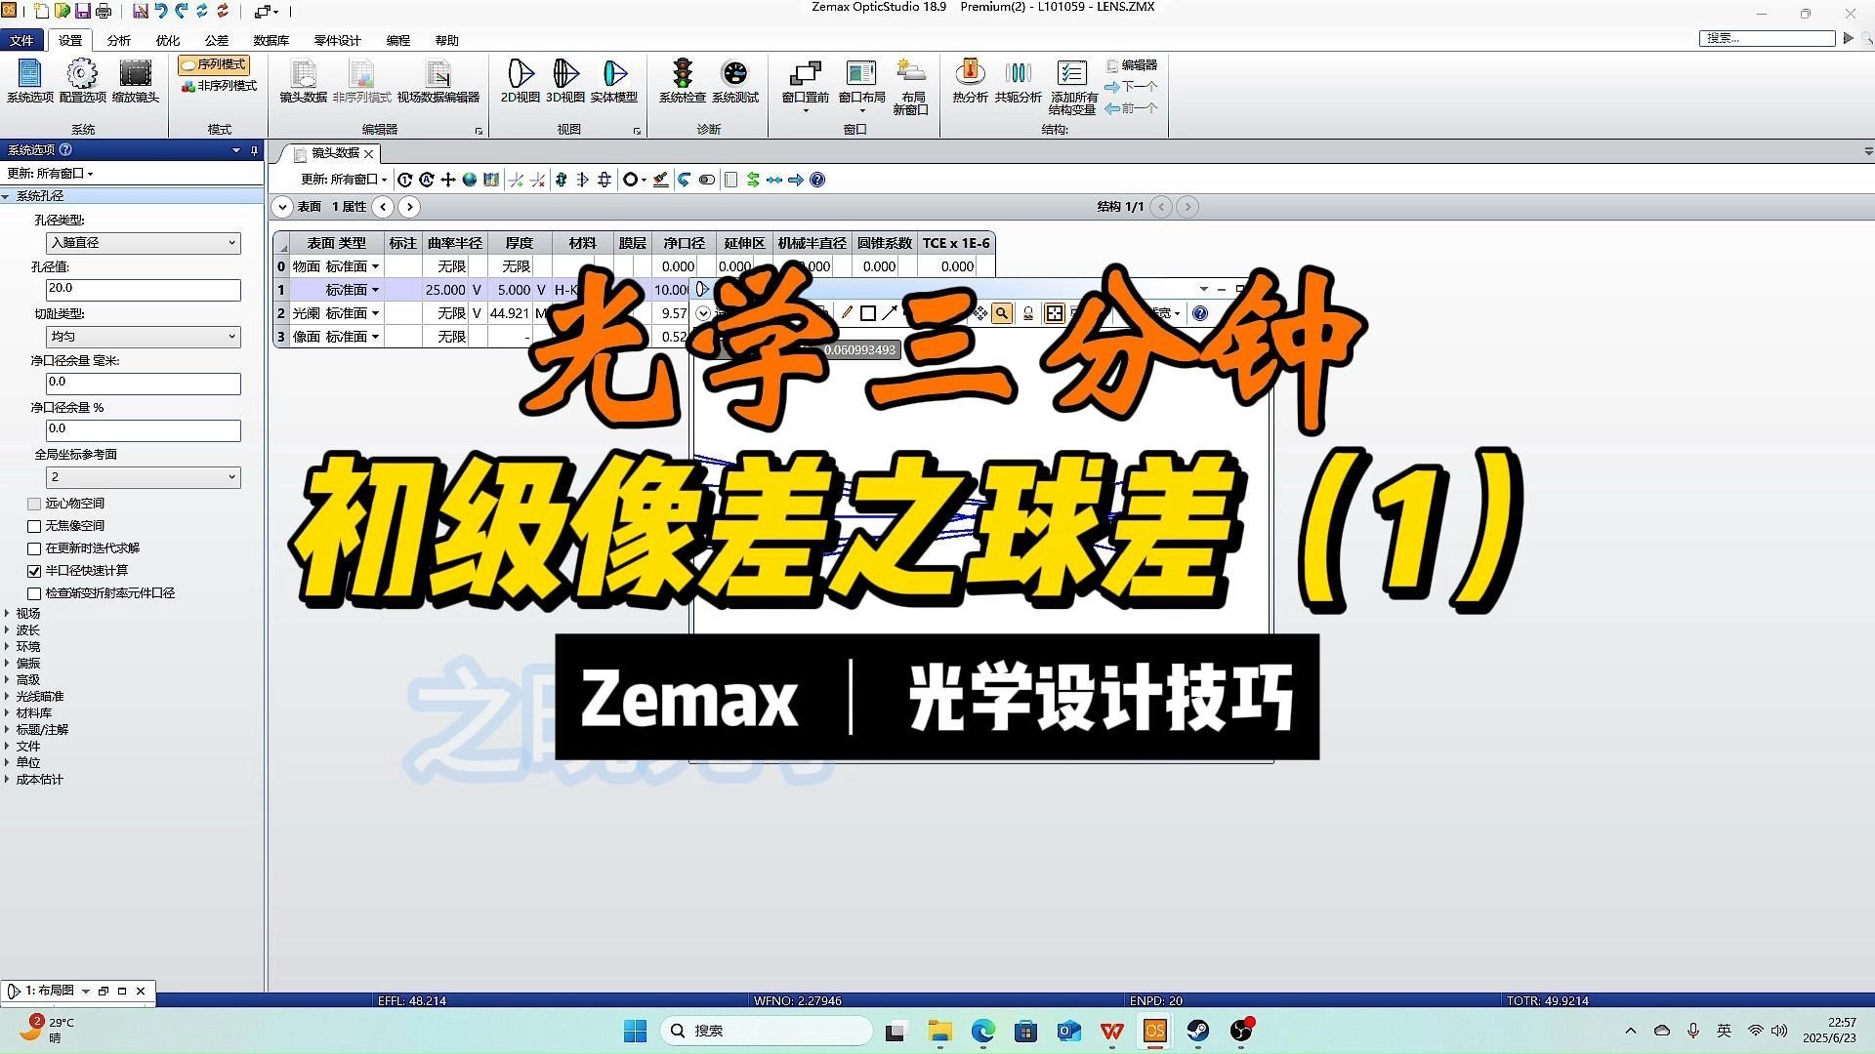Switch to the 优化 ribbon tab
The height and width of the screenshot is (1054, 1875).
[x=167, y=40]
